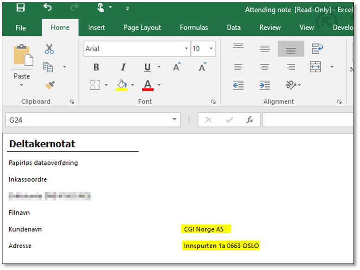Click the Insert Function fx icon
The width and height of the screenshot is (360, 270).
[x=249, y=120]
